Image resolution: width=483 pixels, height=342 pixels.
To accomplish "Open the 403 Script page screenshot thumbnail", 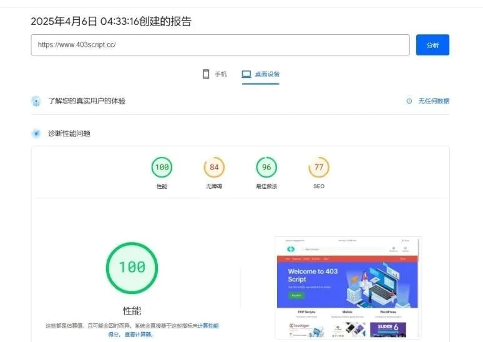I will (x=348, y=287).
